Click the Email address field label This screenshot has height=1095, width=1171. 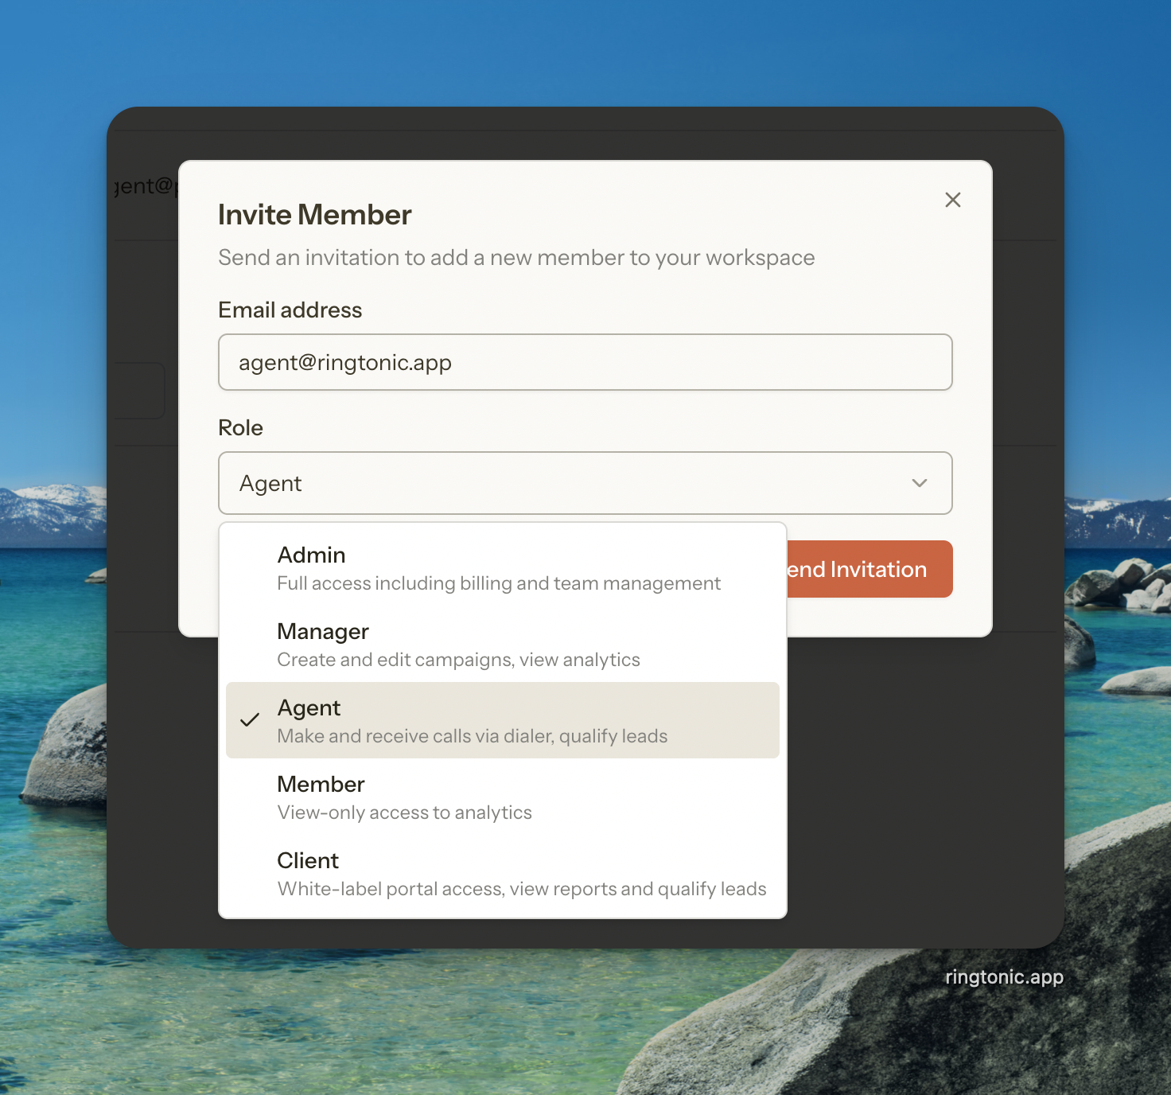click(x=290, y=310)
